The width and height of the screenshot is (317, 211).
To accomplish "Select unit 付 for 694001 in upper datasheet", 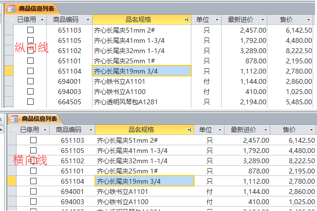I will (206, 81).
